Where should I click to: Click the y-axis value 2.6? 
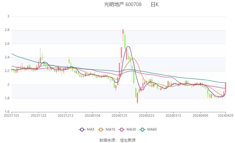click(x=7, y=44)
